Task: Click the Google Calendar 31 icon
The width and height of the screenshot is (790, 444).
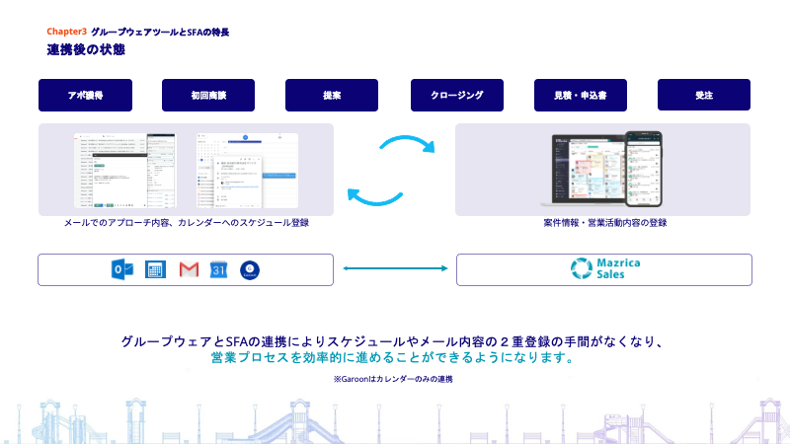Action: click(x=219, y=269)
